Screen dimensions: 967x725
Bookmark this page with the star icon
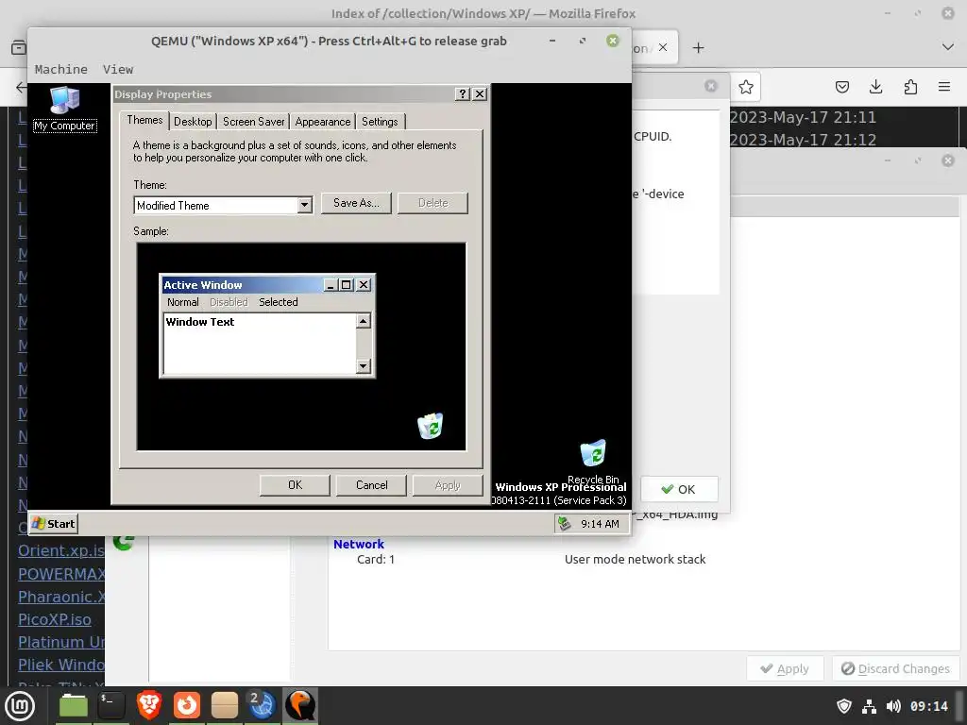(x=746, y=87)
